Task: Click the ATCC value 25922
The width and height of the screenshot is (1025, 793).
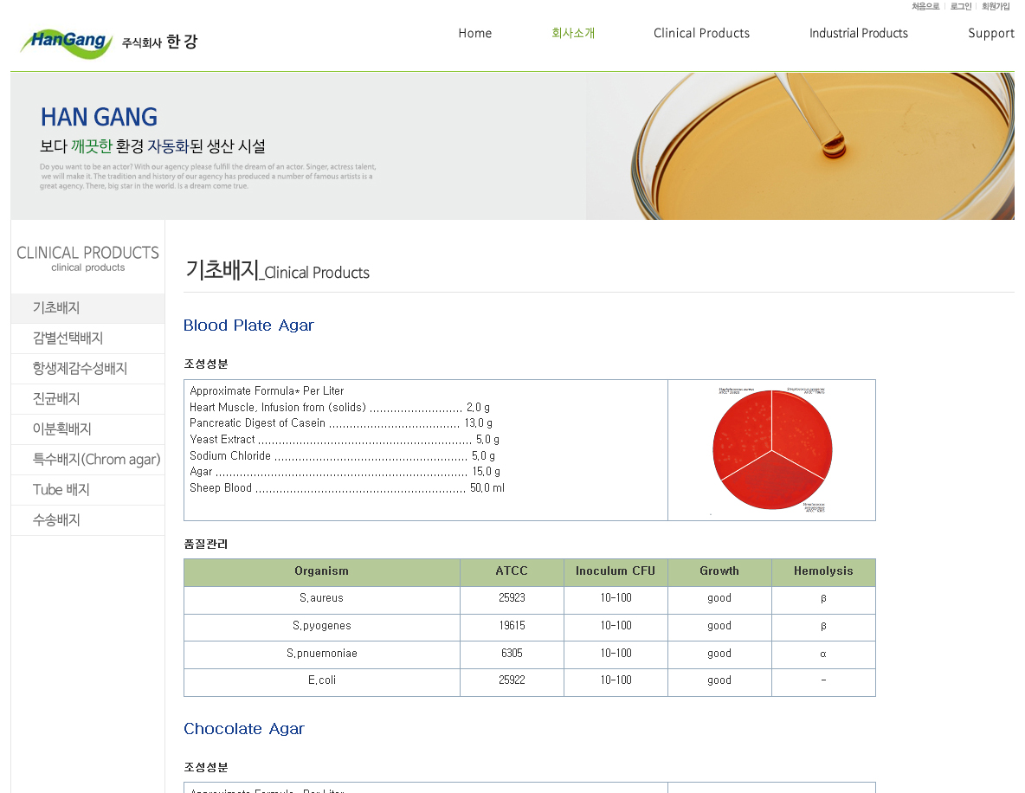Action: 512,680
